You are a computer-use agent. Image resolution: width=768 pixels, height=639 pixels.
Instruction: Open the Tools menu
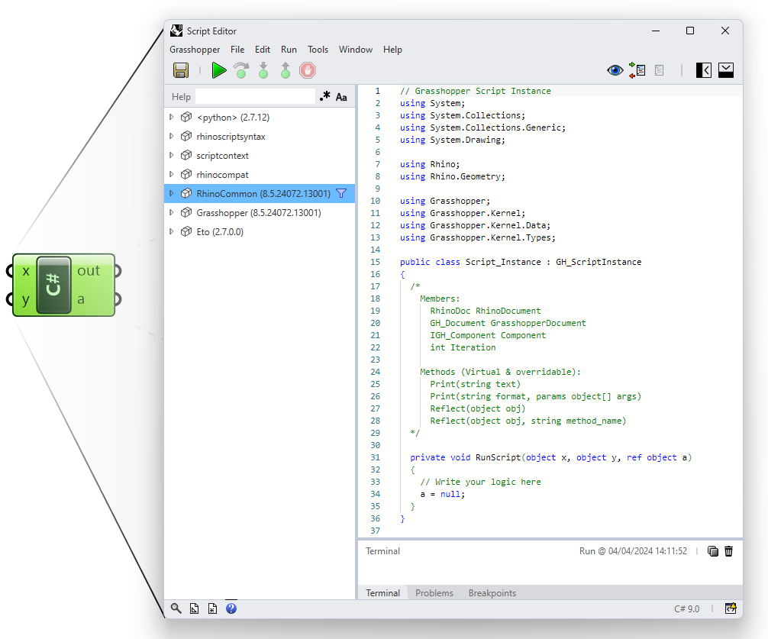coord(318,50)
